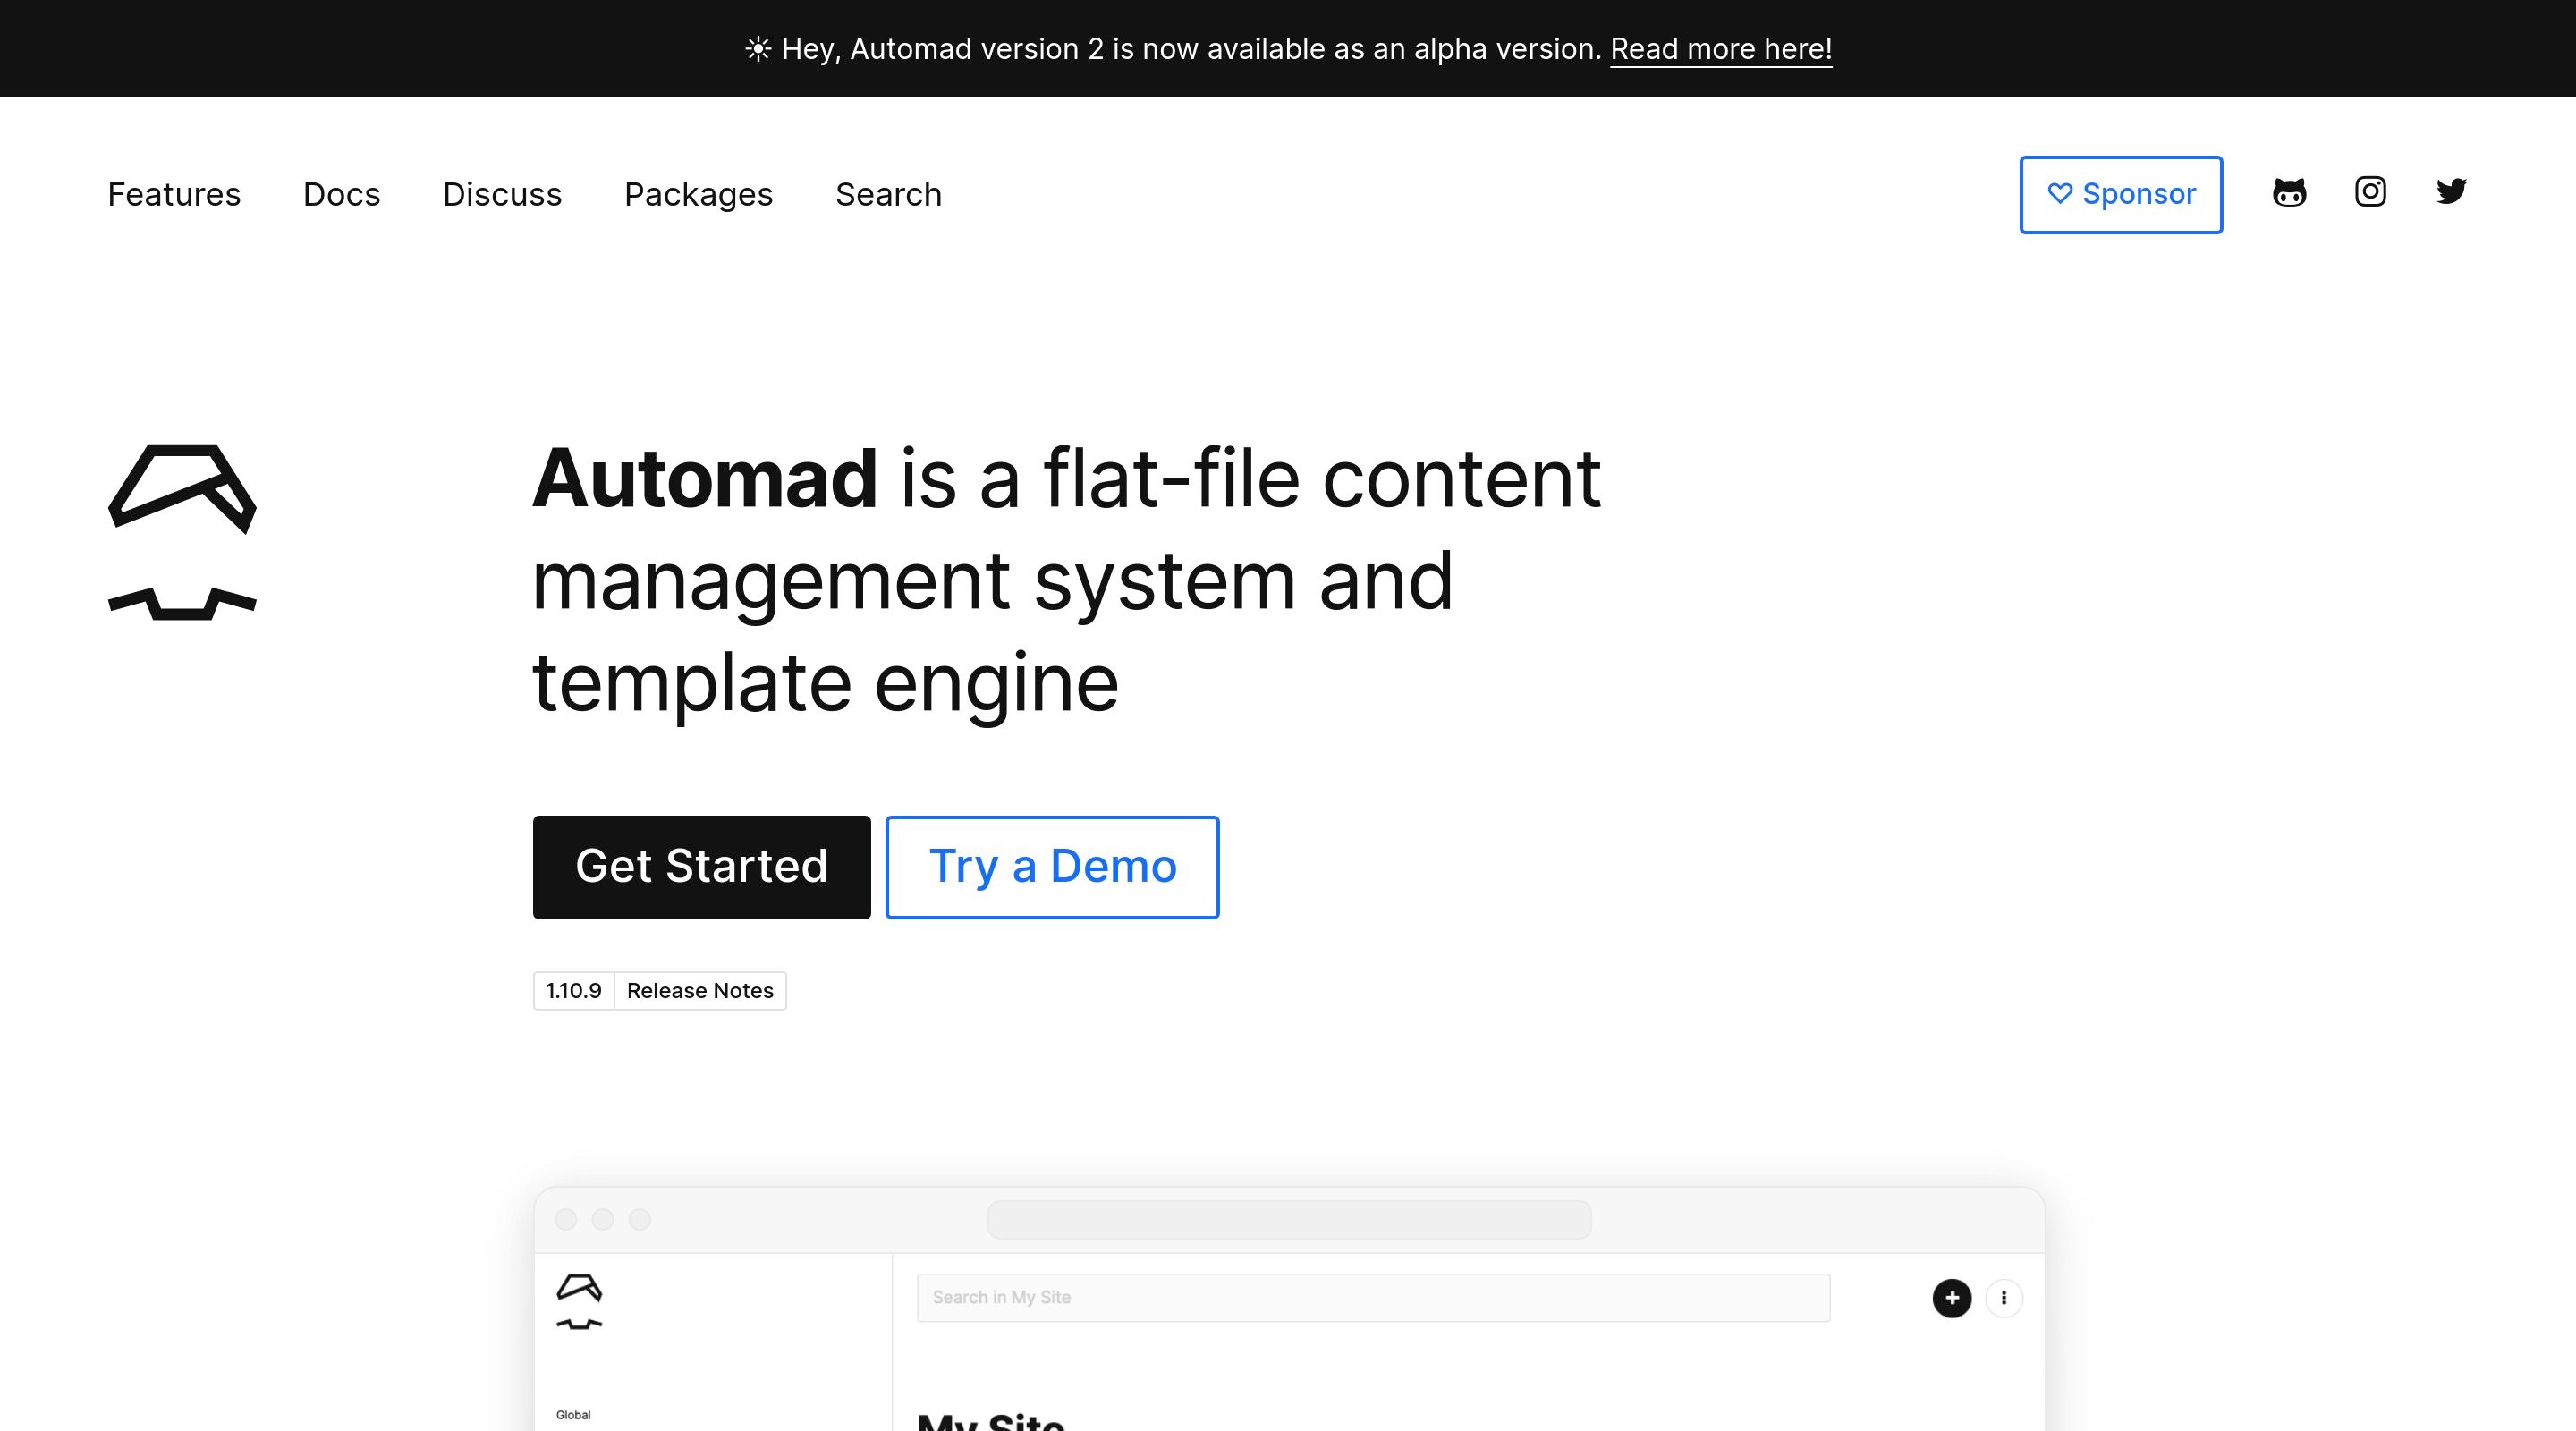
Task: Open Search from the navigation bar
Action: point(888,194)
